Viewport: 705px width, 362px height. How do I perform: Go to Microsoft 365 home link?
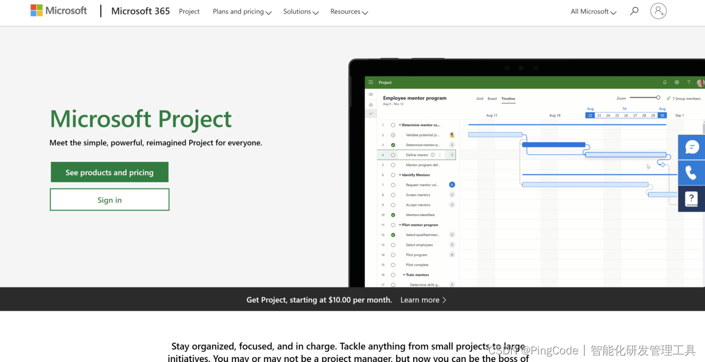point(140,11)
